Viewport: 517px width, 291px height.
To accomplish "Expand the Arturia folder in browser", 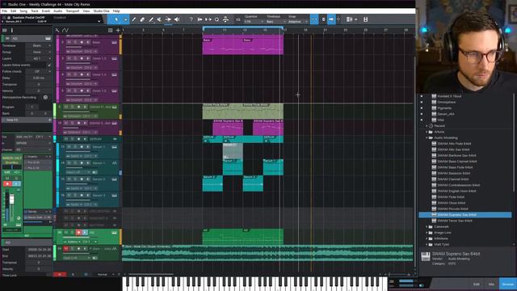I will [427, 132].
